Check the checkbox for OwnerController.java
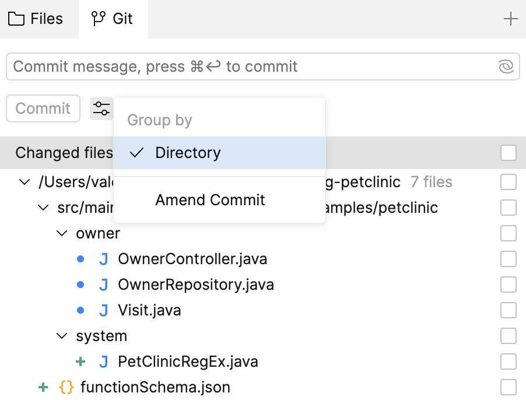Image resolution: width=526 pixels, height=400 pixels. point(508,259)
